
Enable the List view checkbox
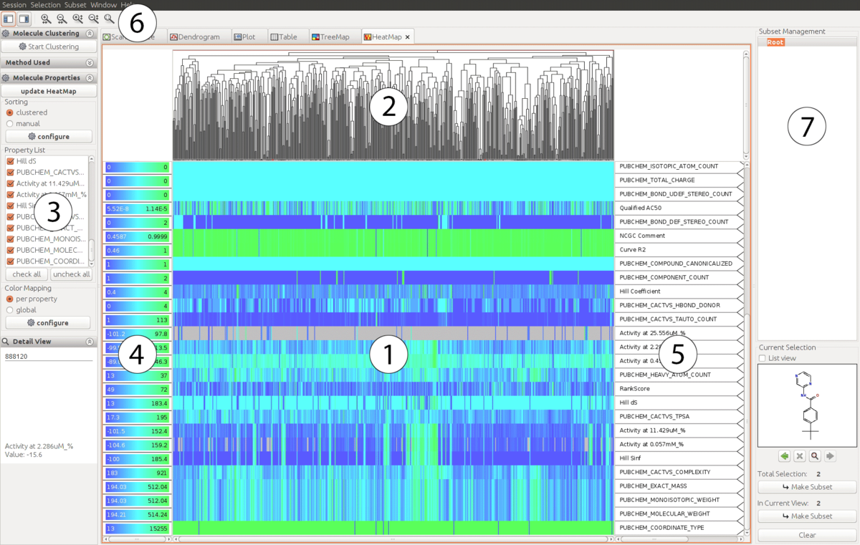pyautogui.click(x=763, y=358)
